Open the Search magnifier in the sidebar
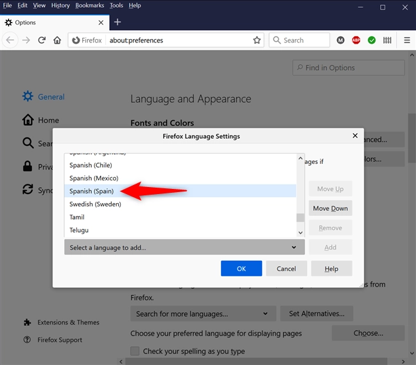Image resolution: width=416 pixels, height=365 pixels. [x=28, y=143]
